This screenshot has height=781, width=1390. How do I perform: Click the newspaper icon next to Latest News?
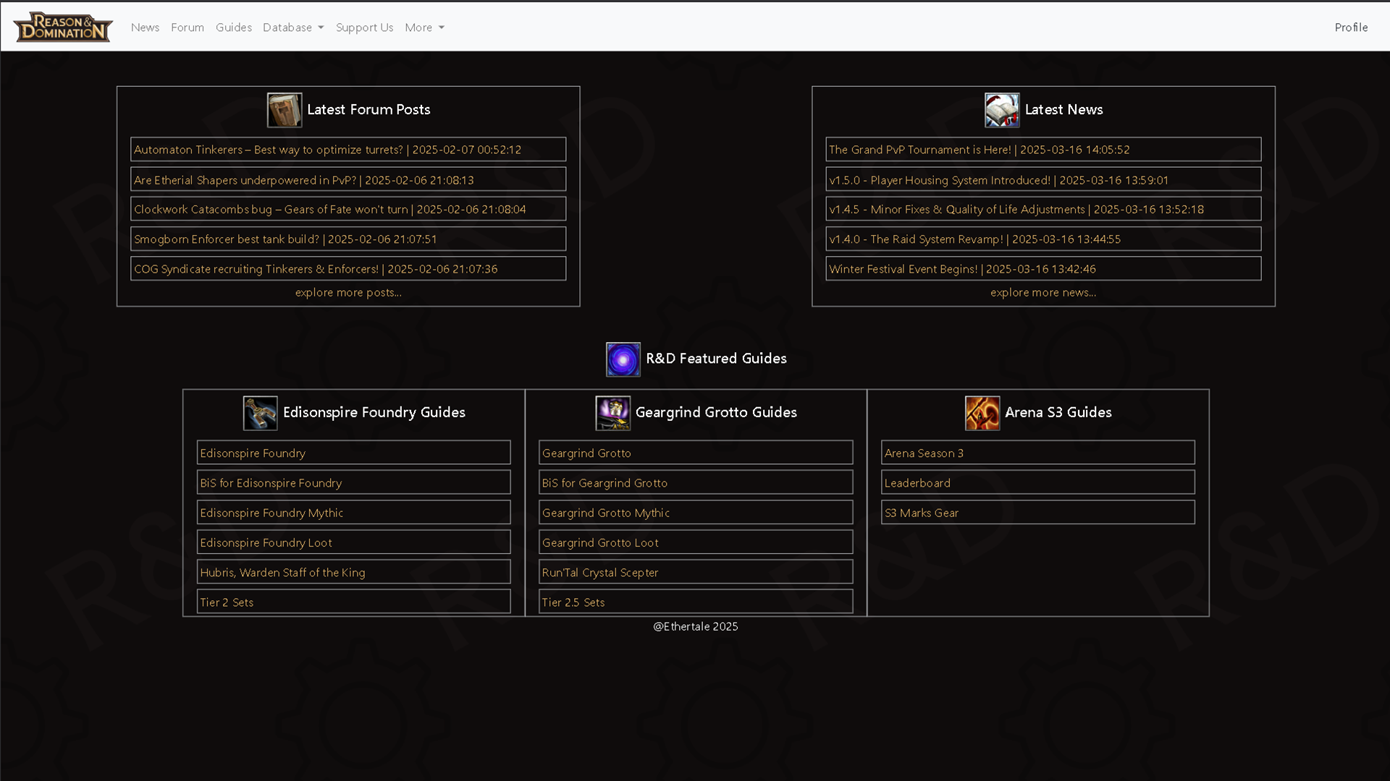(1001, 110)
